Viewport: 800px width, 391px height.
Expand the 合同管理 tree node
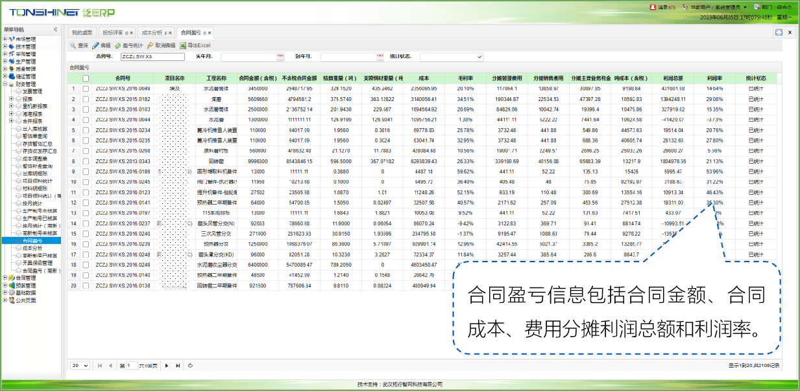click(5, 278)
